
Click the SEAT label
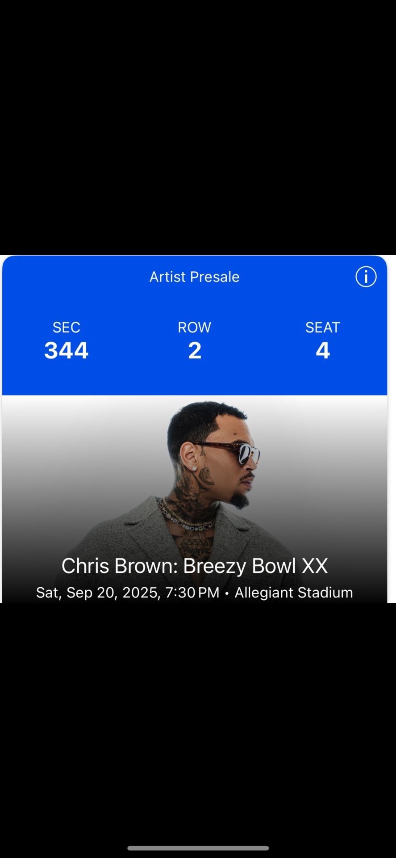point(322,328)
